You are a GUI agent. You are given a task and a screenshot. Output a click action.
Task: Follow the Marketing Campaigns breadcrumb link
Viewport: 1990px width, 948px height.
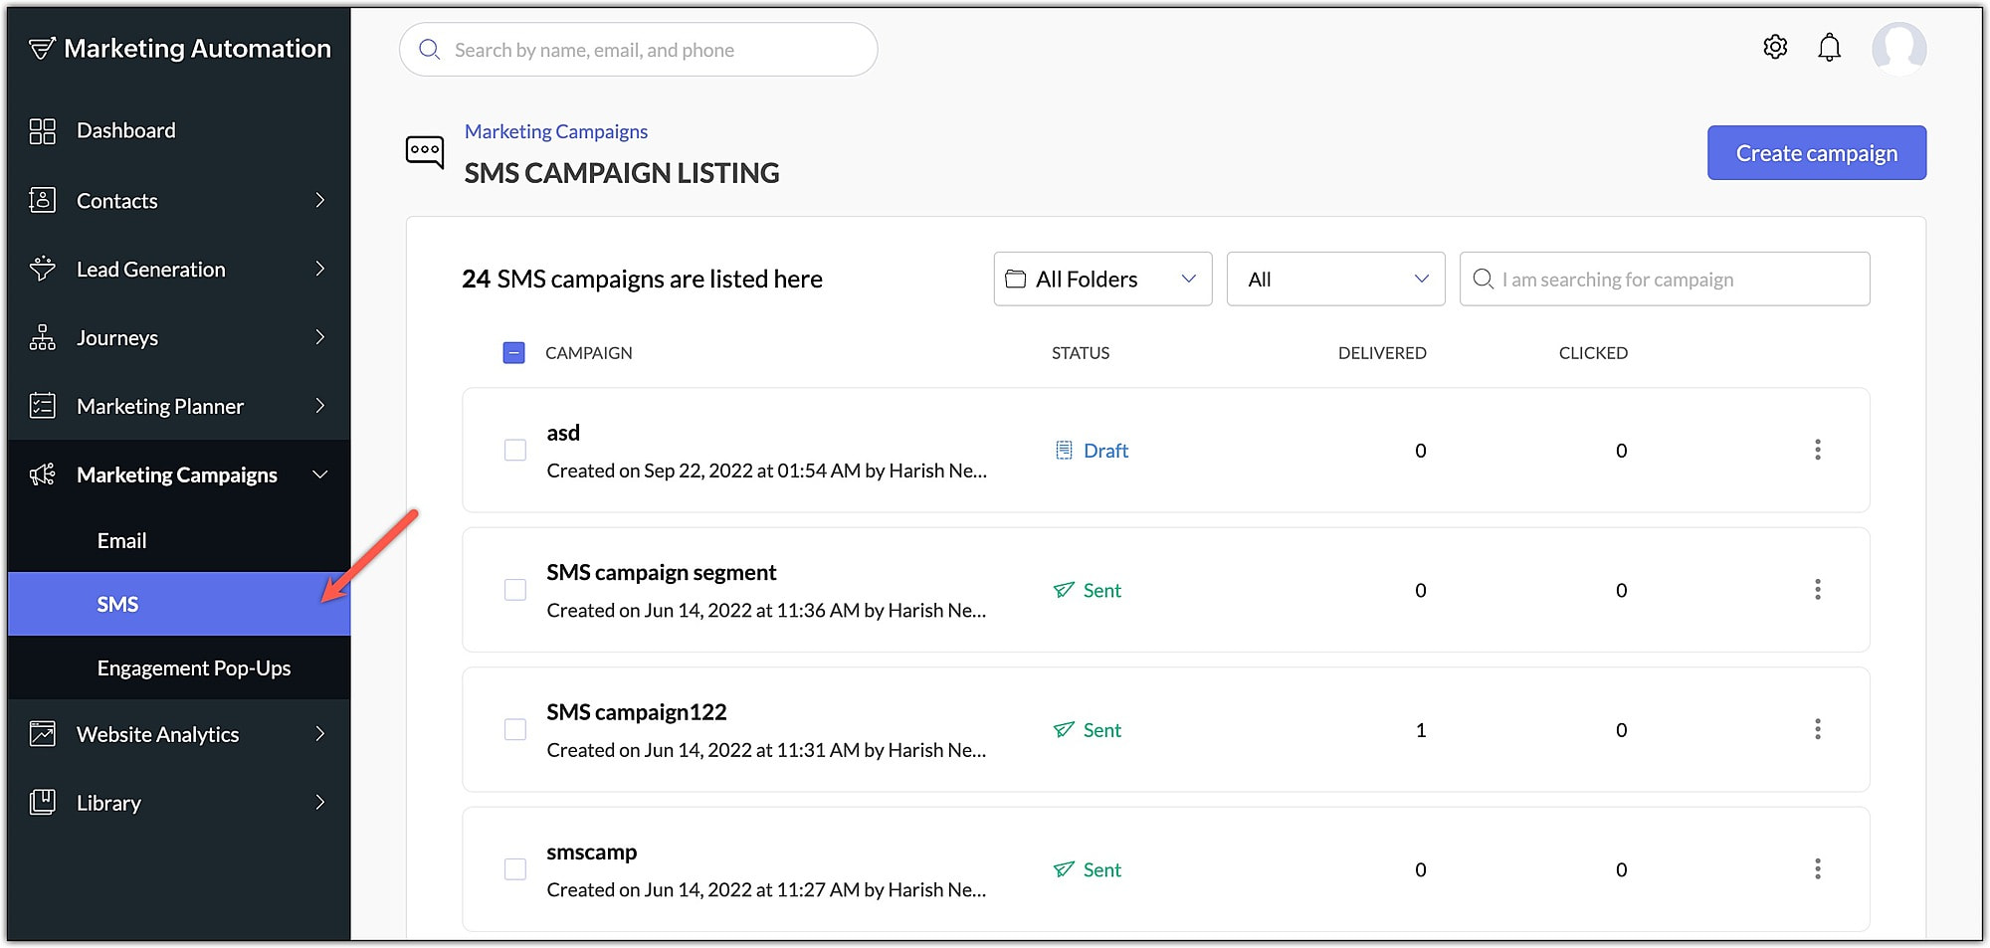[556, 131]
